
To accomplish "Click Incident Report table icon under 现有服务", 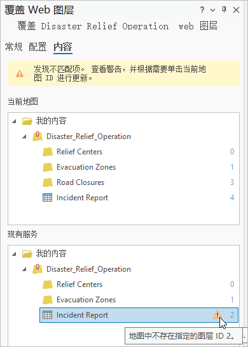I will (x=47, y=314).
